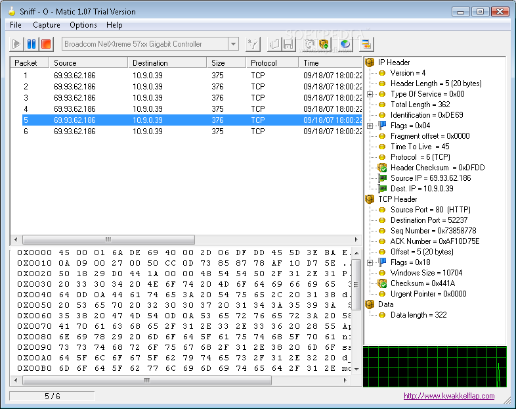Click the Urgent Pointer bullet icon
516x409 pixels.
click(382, 294)
